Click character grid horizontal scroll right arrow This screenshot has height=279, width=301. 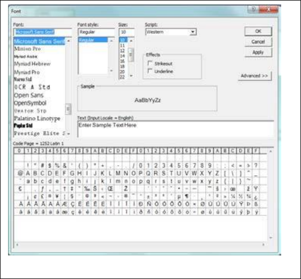[264, 245]
